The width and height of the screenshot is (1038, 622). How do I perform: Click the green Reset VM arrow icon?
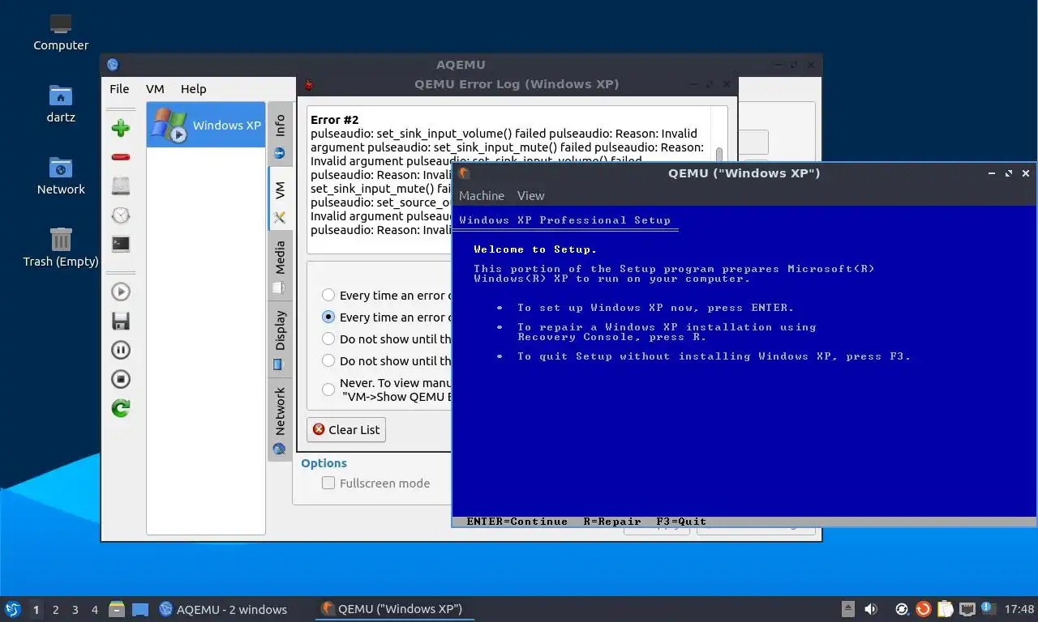121,408
